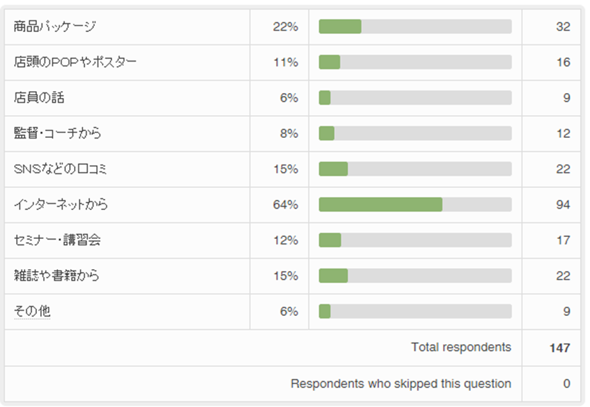Select the 店員の話 row label
Viewport: 590px width, 407px height.
[x=39, y=98]
